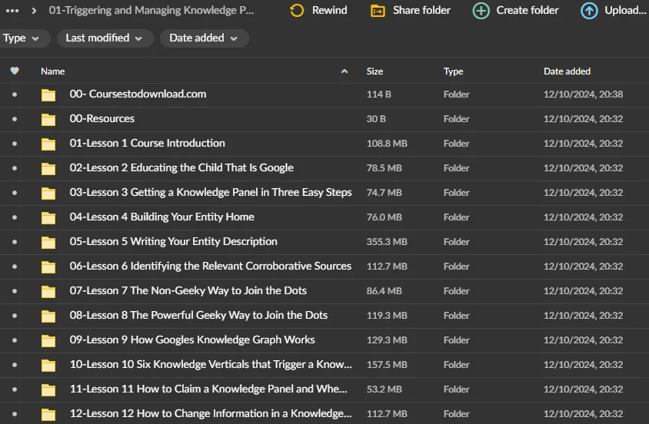Select 11-Lesson 11 How to Claim name

tap(208, 389)
